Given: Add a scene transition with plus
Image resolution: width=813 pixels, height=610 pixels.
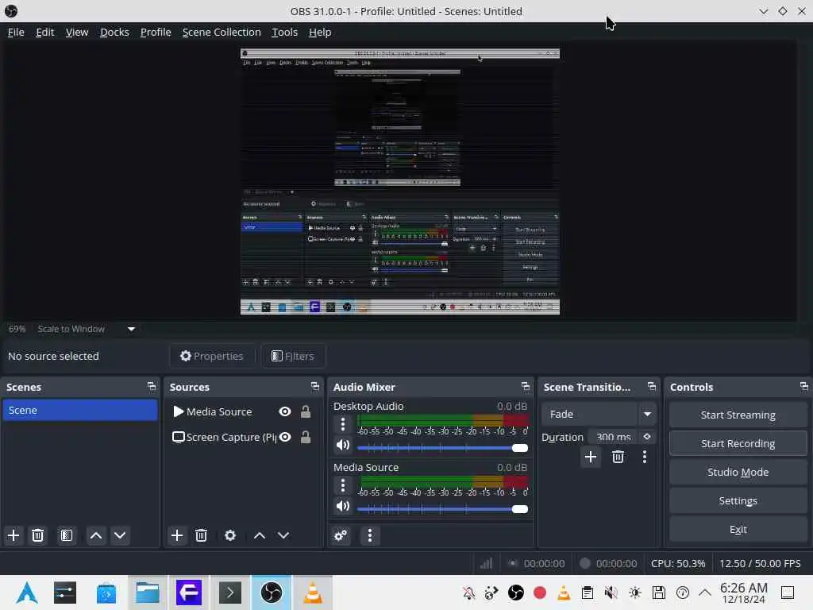Looking at the screenshot, I should [x=590, y=457].
